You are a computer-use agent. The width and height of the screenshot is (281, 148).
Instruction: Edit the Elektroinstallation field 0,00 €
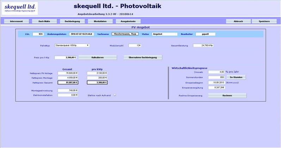point(68,95)
